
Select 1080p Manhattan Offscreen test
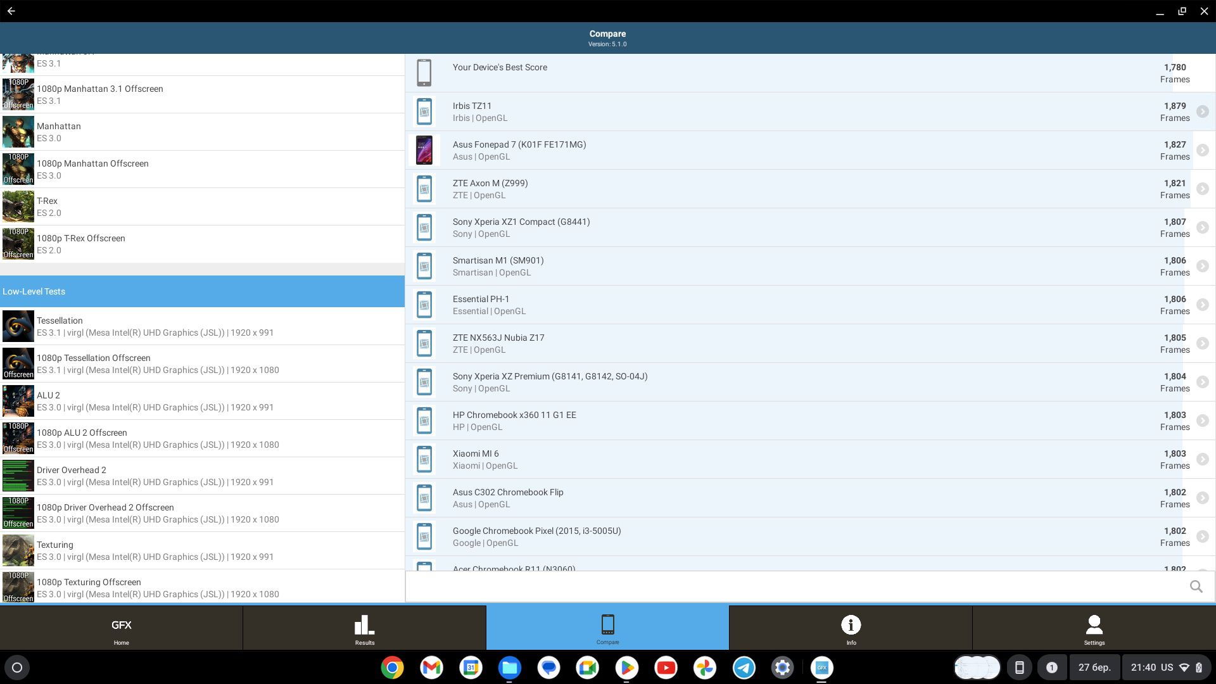[202, 169]
